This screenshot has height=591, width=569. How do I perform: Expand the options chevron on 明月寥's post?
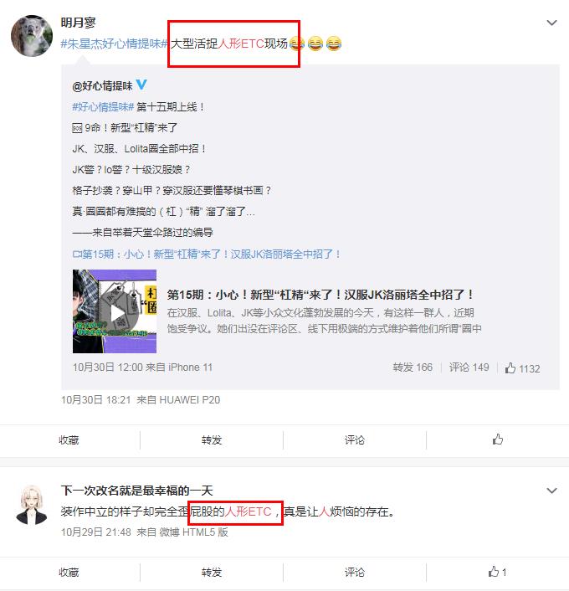[x=551, y=23]
